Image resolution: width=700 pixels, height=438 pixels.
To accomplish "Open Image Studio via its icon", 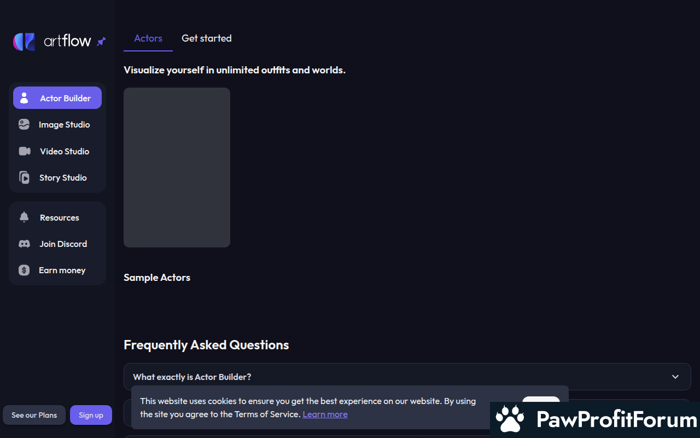I will click(24, 124).
